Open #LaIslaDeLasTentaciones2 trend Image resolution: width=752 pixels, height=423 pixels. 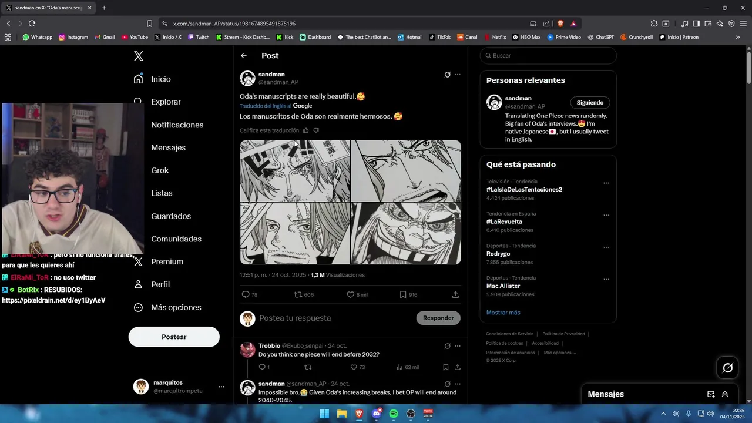pyautogui.click(x=524, y=190)
